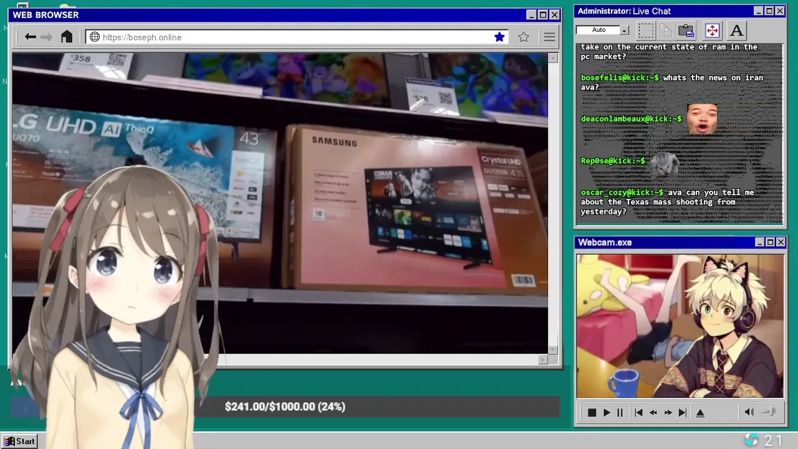Viewport: 798px width, 449px height.
Task: Pause the Webcam.exe playback
Action: tap(620, 412)
